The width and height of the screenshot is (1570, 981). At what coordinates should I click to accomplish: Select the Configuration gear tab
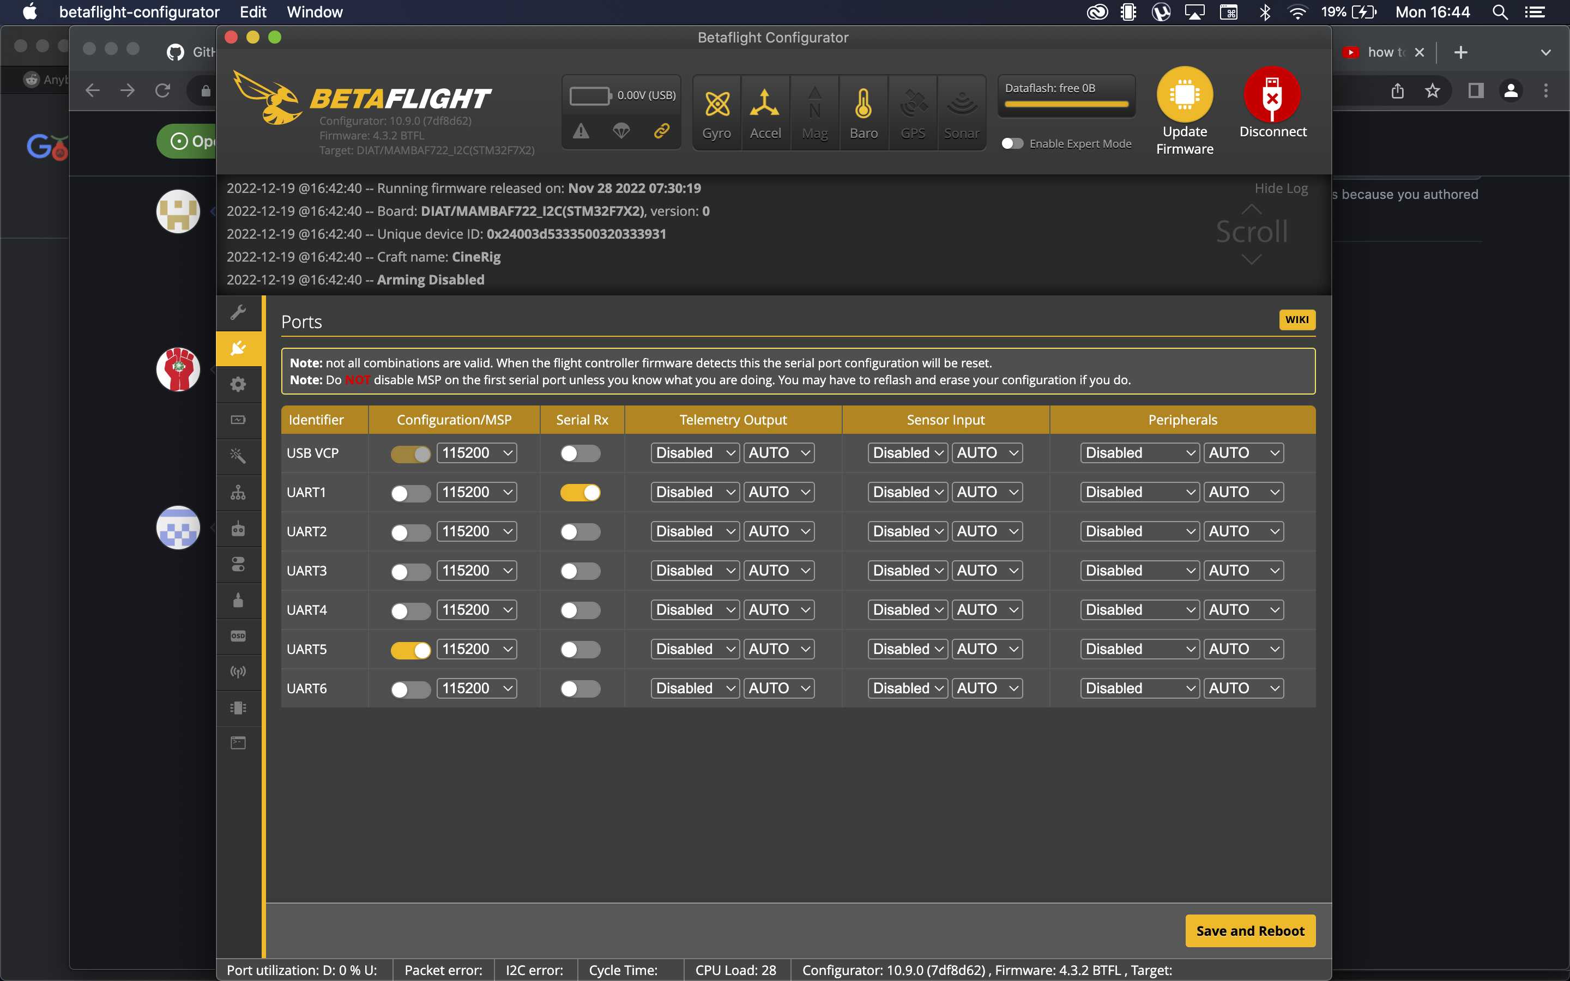(x=239, y=384)
